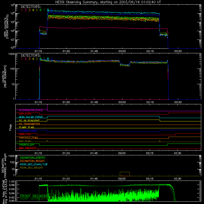The image size is (204, 204).
Task: Click the SC_IN_SUNLIGHT flag label
Action: pos(29,120)
